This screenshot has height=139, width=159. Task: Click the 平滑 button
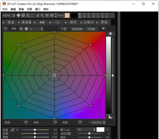click(x=64, y=29)
